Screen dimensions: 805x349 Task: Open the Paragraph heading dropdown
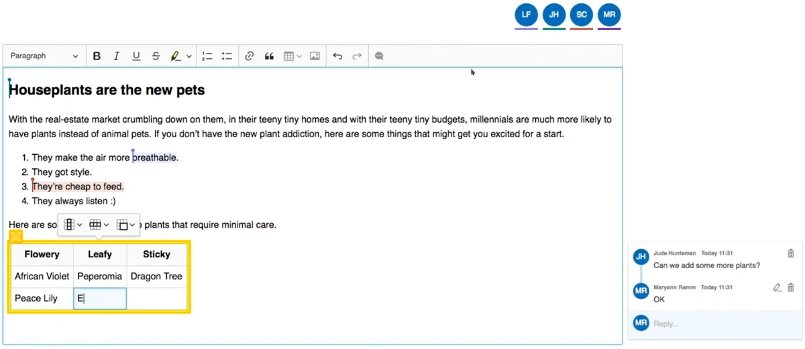pyautogui.click(x=44, y=56)
